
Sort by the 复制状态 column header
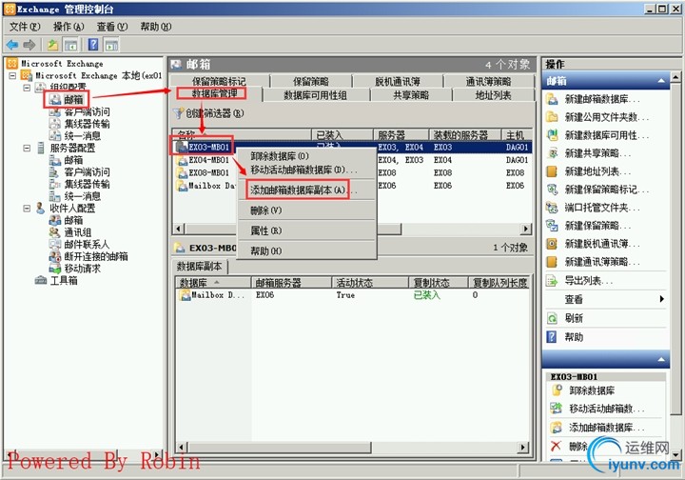tap(439, 283)
